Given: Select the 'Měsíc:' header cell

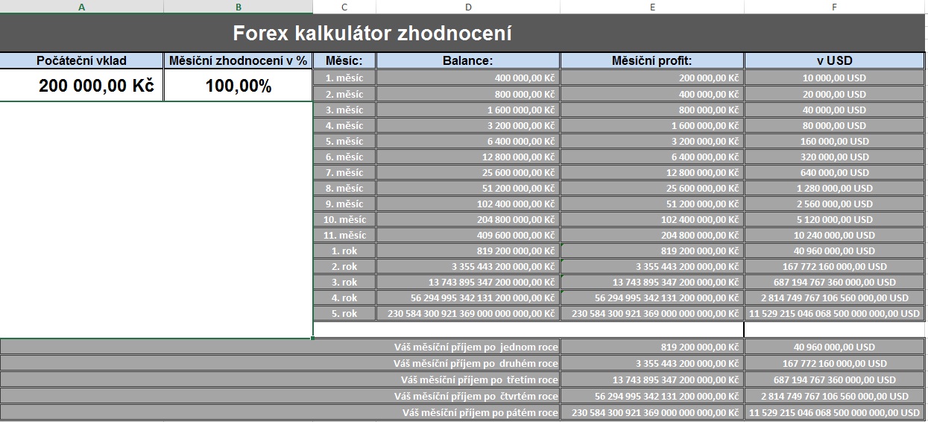Looking at the screenshot, I should click(x=344, y=60).
